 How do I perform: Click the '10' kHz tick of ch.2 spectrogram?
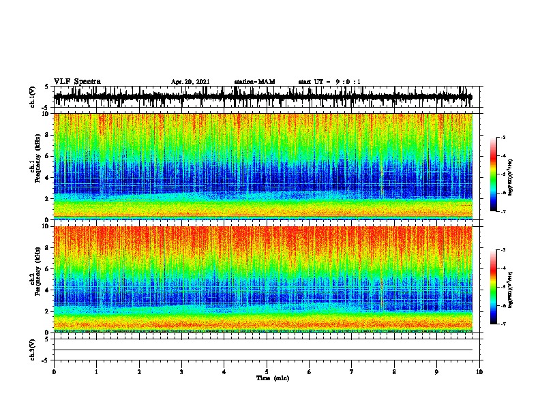46,226
